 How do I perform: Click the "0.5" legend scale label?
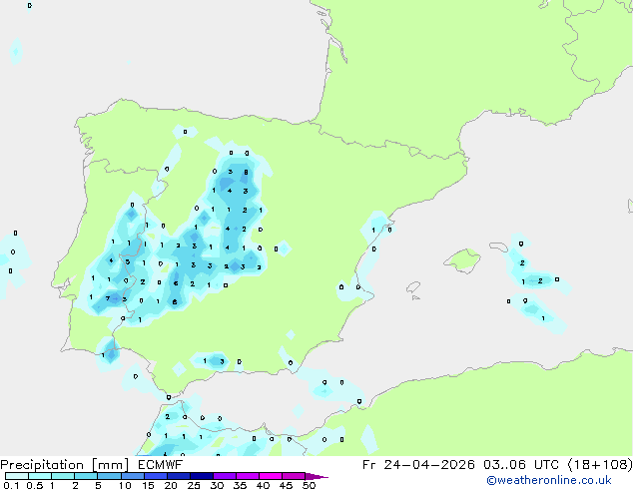click(x=34, y=485)
